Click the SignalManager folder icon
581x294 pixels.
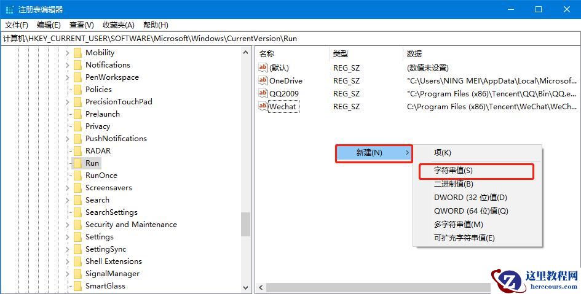[x=77, y=274]
